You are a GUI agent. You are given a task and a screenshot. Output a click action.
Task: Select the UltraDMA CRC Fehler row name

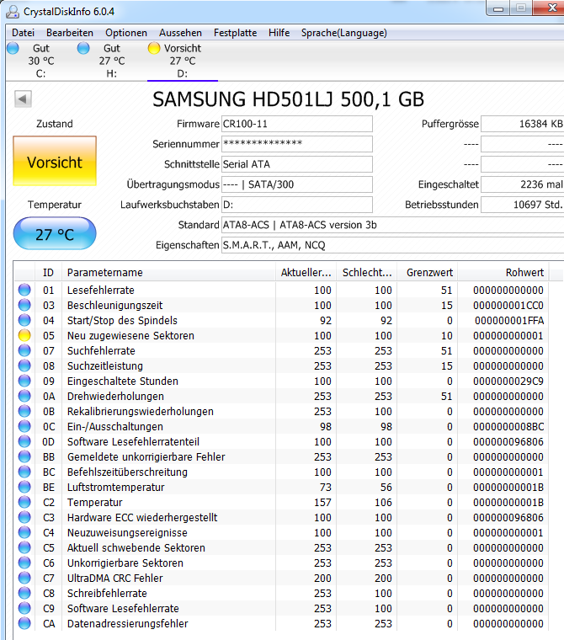point(114,578)
